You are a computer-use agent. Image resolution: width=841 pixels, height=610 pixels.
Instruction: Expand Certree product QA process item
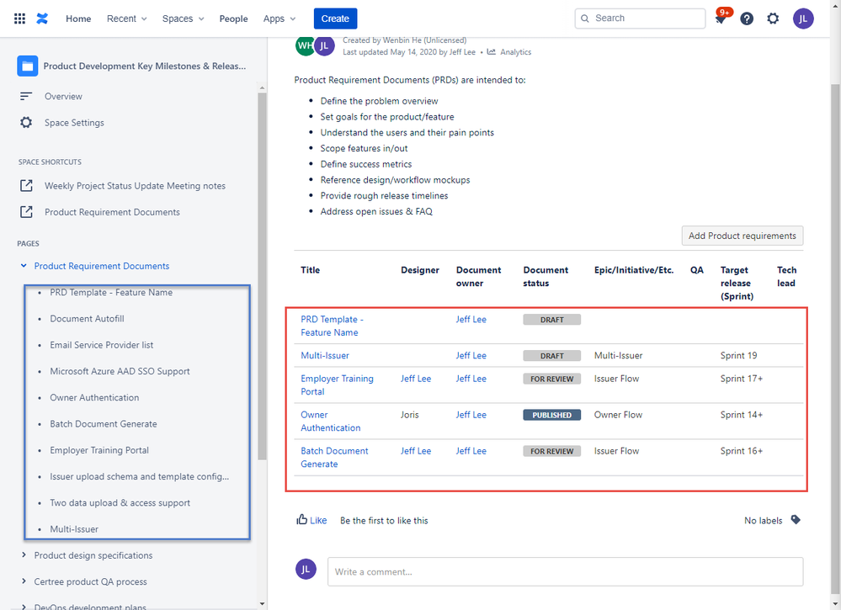click(24, 581)
